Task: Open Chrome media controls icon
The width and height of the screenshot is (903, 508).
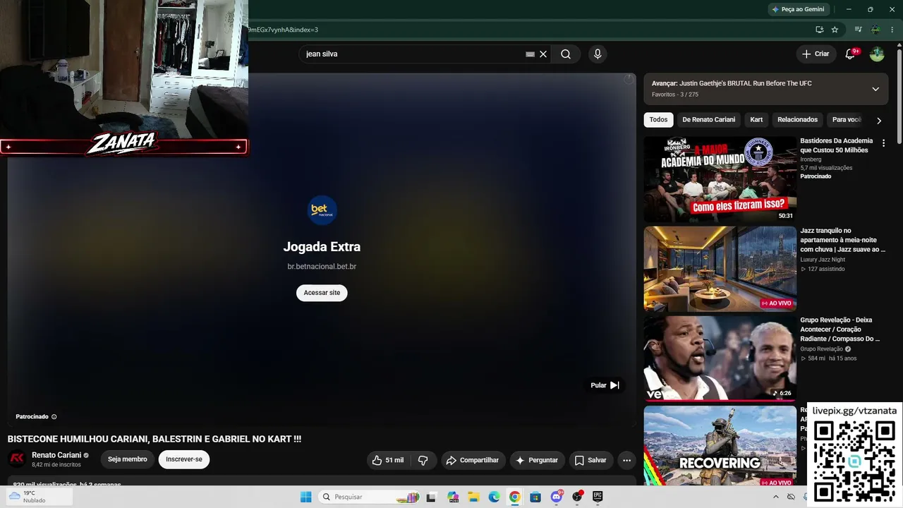Action: 858,30
